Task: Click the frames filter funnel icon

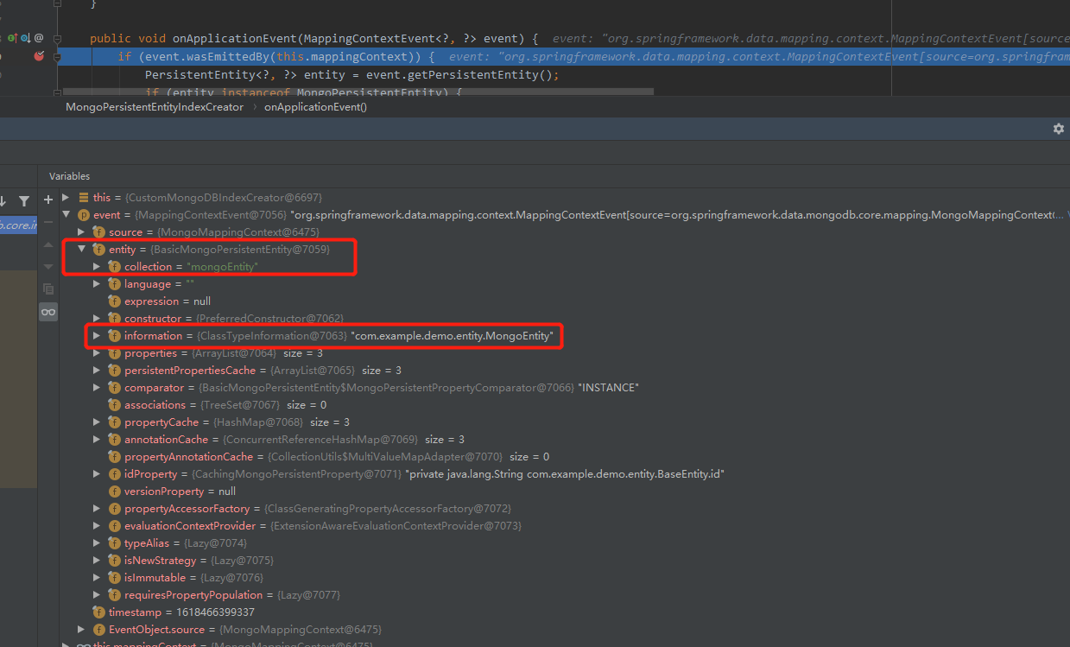Action: (x=24, y=201)
